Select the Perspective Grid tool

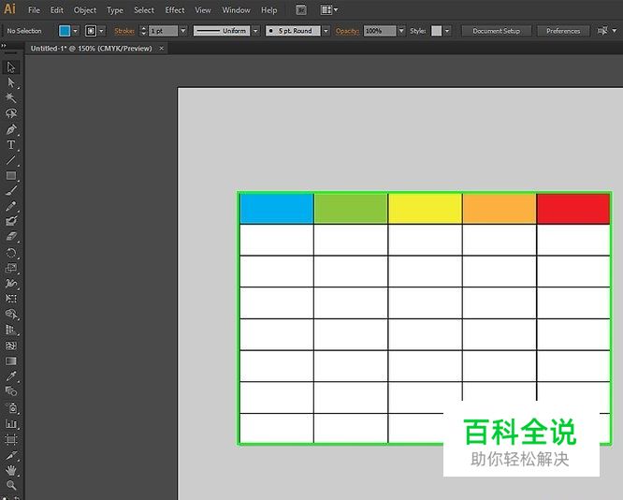pos(11,330)
